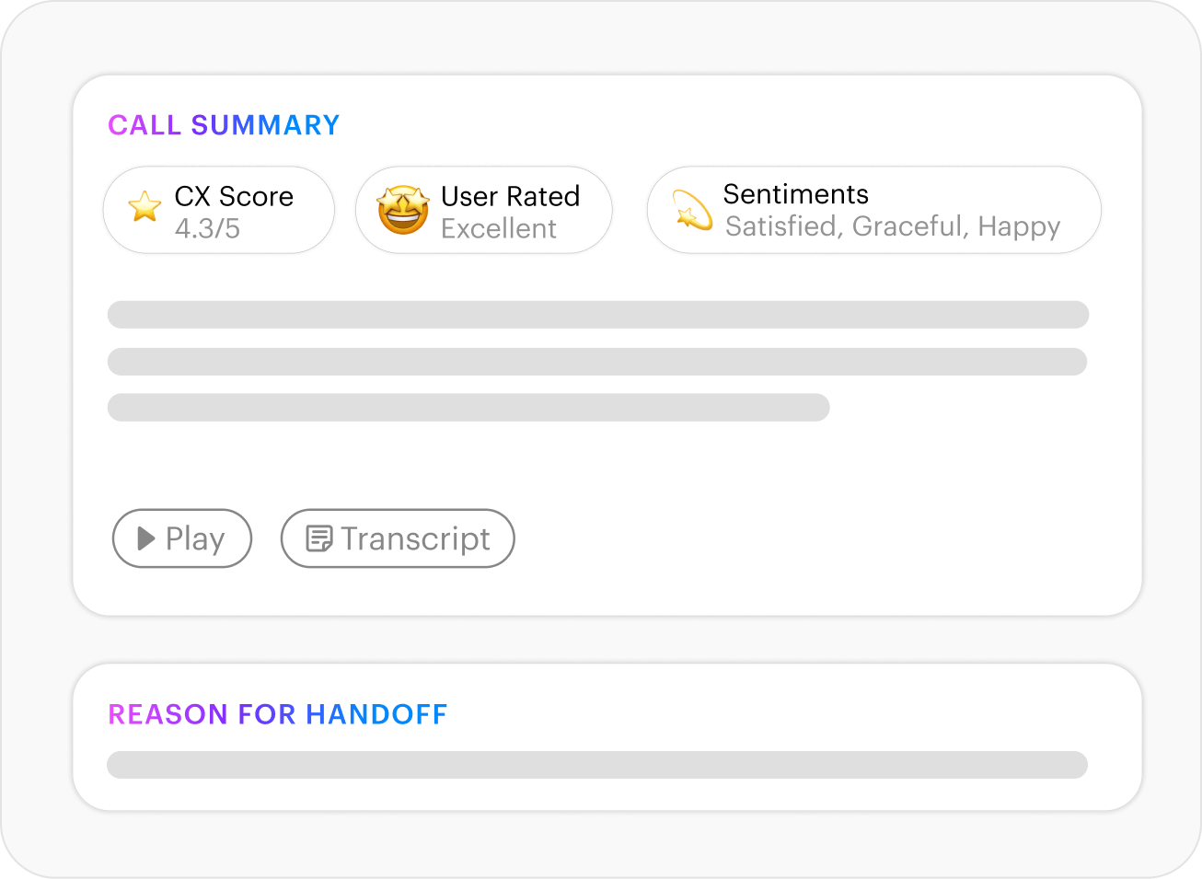Click the Satisfied, Graceful, Happy sentiment text
1202x879 pixels.
point(892,226)
